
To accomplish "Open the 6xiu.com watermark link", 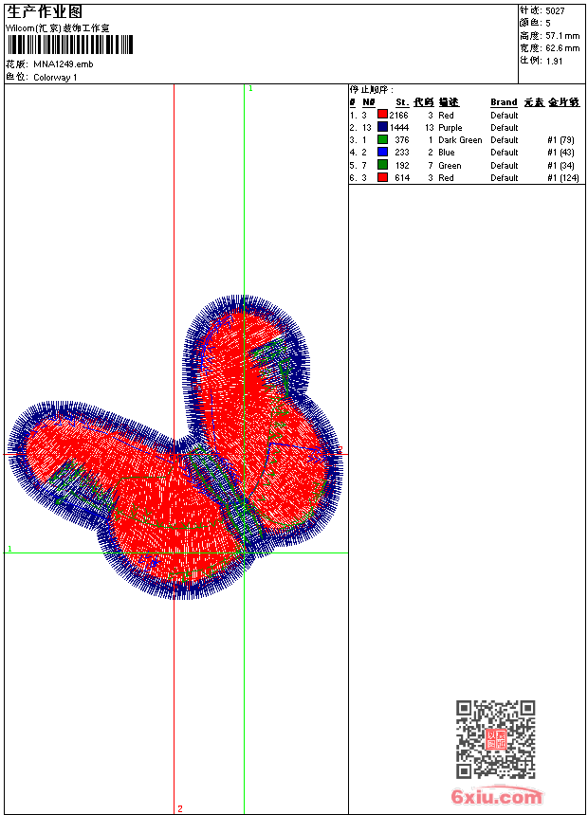I will coord(497,796).
